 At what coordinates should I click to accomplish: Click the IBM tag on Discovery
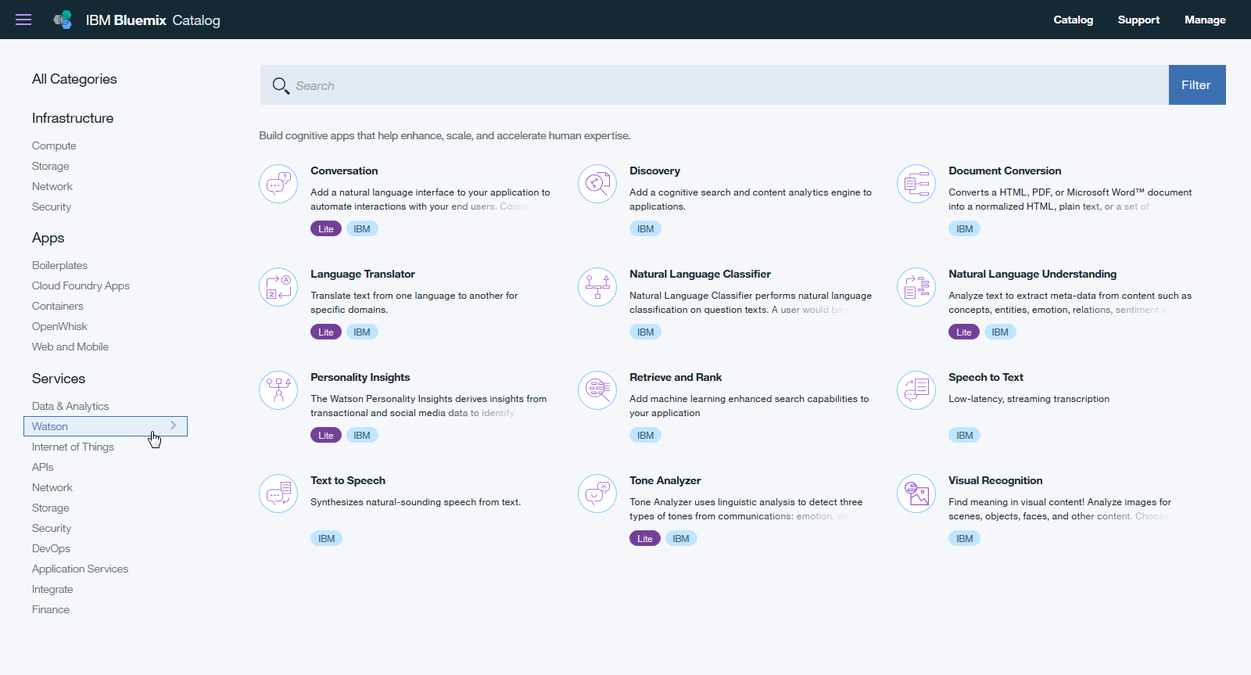click(646, 228)
